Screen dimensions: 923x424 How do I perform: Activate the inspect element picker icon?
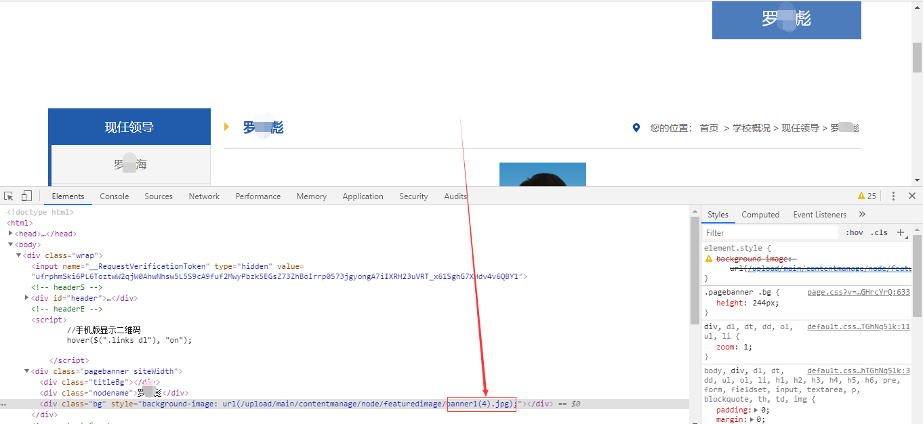click(x=9, y=196)
